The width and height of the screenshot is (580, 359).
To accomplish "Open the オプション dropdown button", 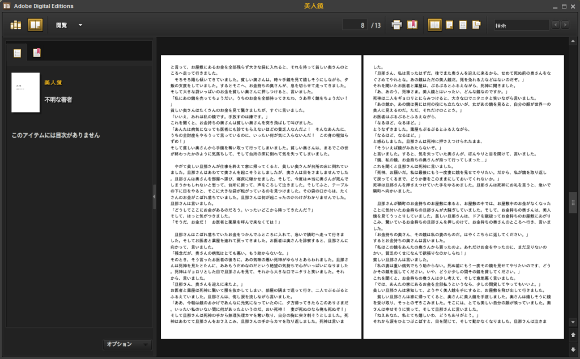I will (x=128, y=344).
